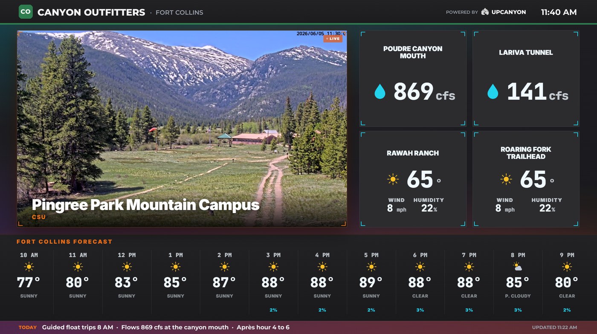The width and height of the screenshot is (597, 334).
Task: Click the Fort Collins location label
Action: coord(179,12)
